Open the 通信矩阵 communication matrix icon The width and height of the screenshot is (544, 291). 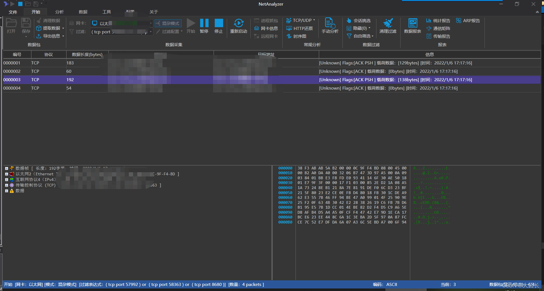(429, 28)
